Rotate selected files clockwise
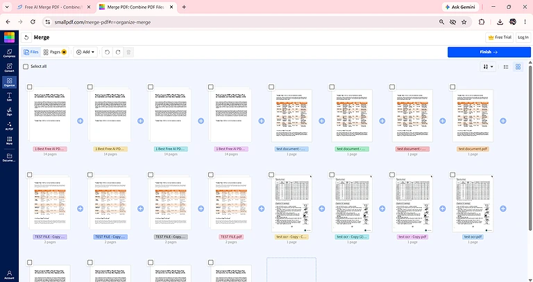This screenshot has height=282, width=533. click(x=118, y=52)
